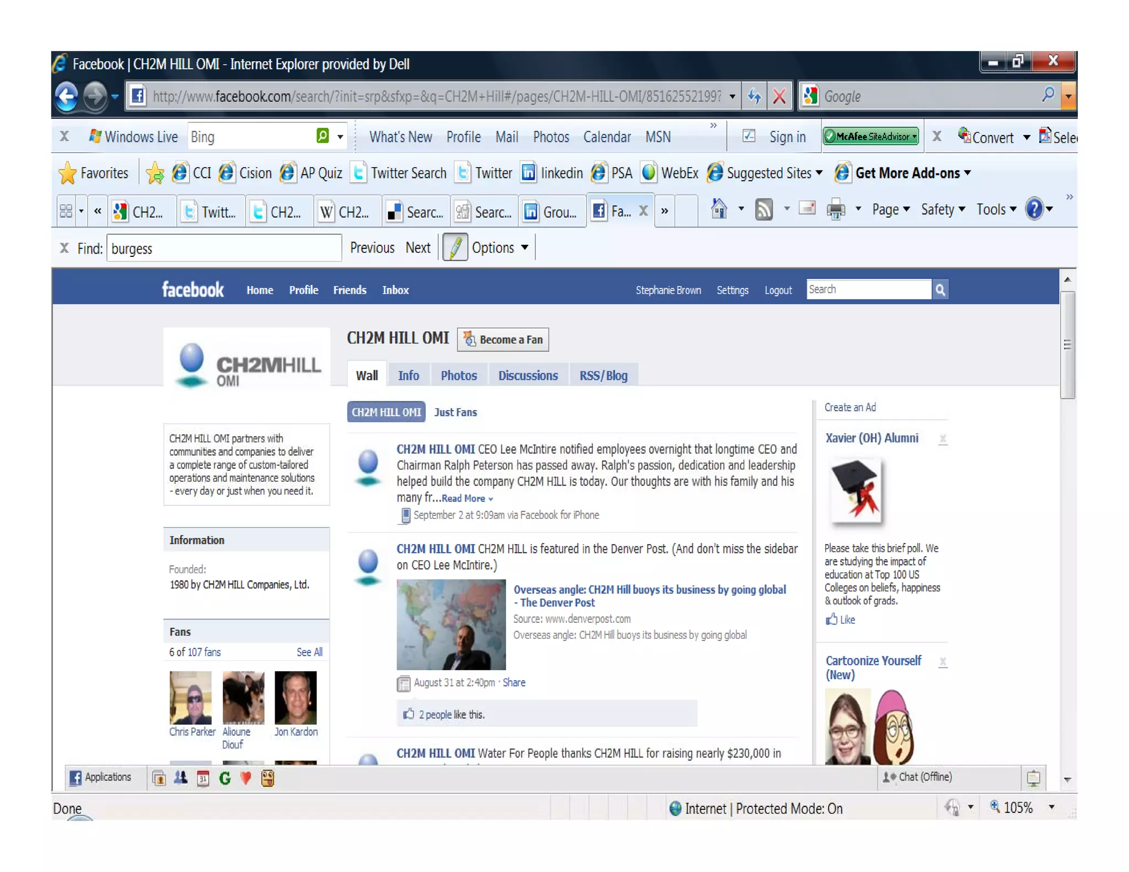This screenshot has width=1129, height=872.
Task: Toggle the Chat (Offline) bar
Action: (918, 777)
